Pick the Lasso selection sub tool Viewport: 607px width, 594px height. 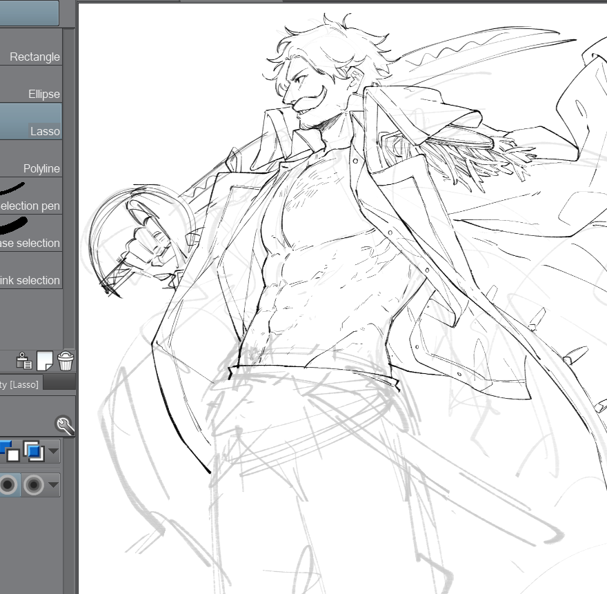31,121
